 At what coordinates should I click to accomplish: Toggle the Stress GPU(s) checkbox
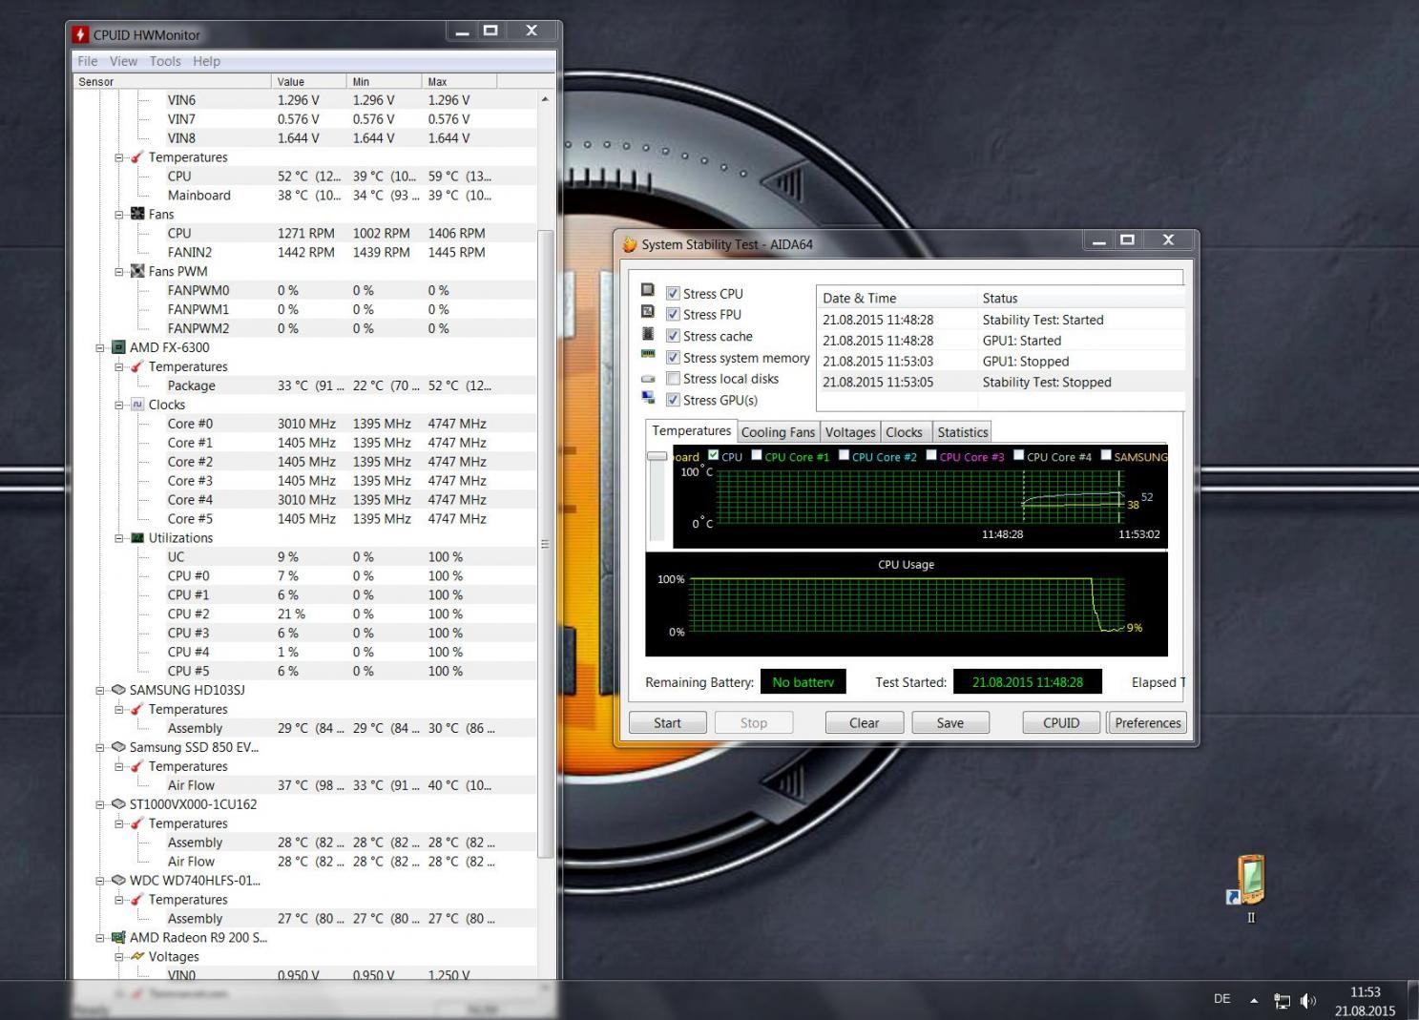[x=673, y=400]
